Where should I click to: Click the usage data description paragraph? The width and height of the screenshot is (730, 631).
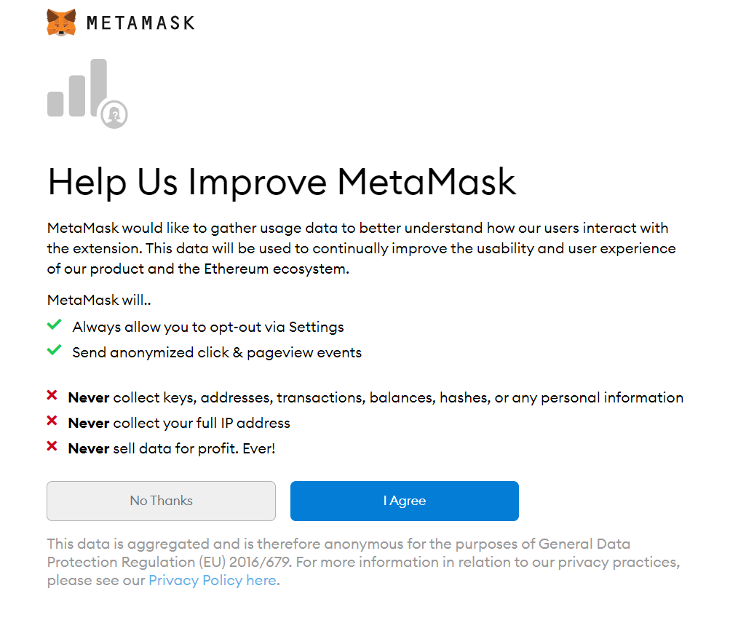click(361, 249)
